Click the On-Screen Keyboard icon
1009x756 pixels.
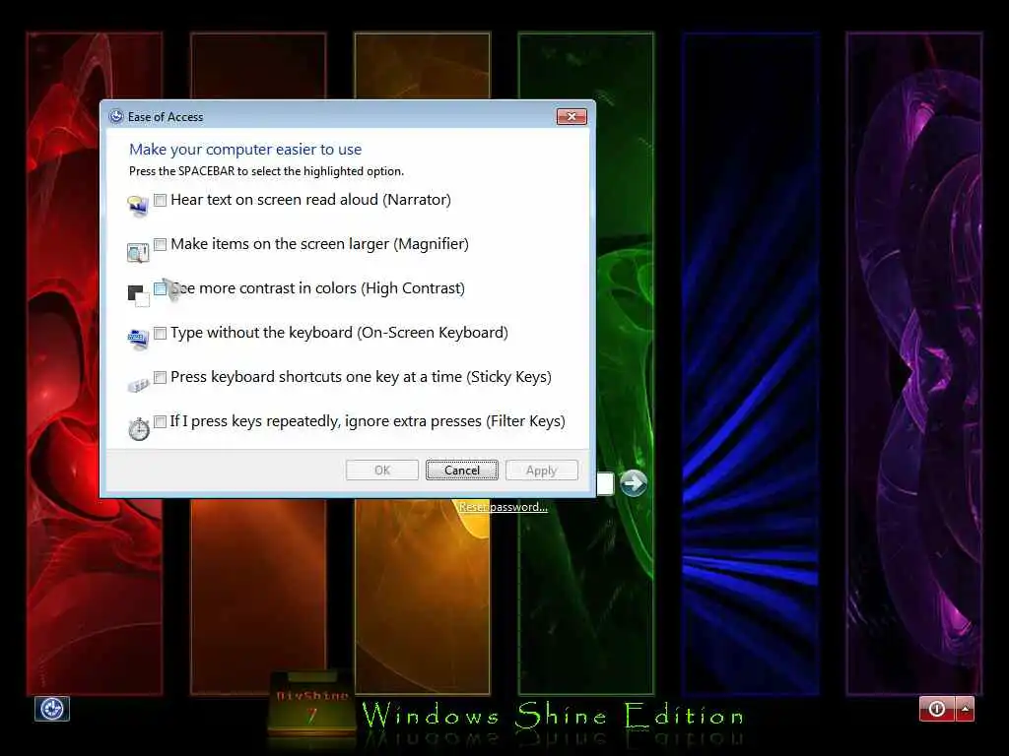point(138,339)
